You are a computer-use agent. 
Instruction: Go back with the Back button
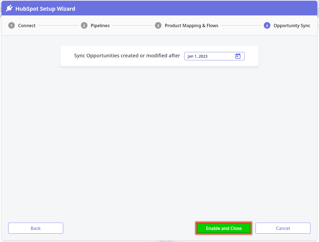click(x=36, y=228)
